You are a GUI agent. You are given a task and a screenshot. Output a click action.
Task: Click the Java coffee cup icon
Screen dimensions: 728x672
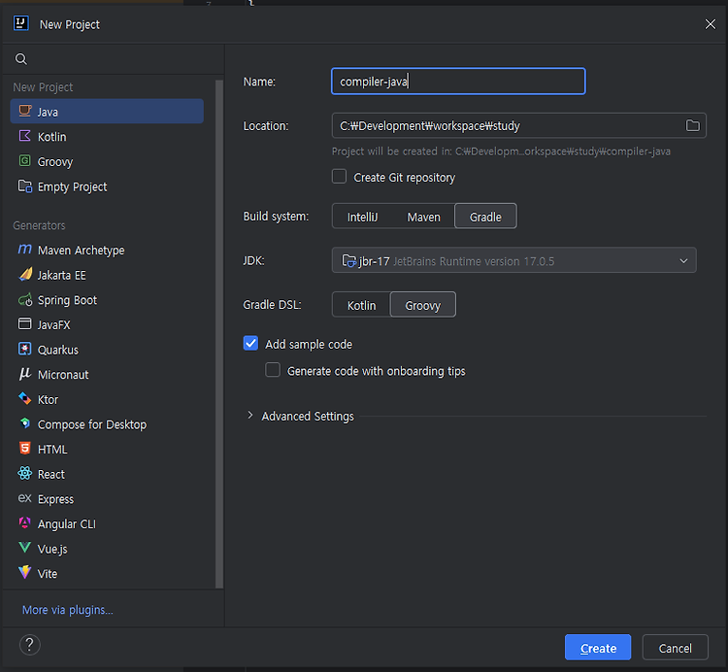[24, 111]
